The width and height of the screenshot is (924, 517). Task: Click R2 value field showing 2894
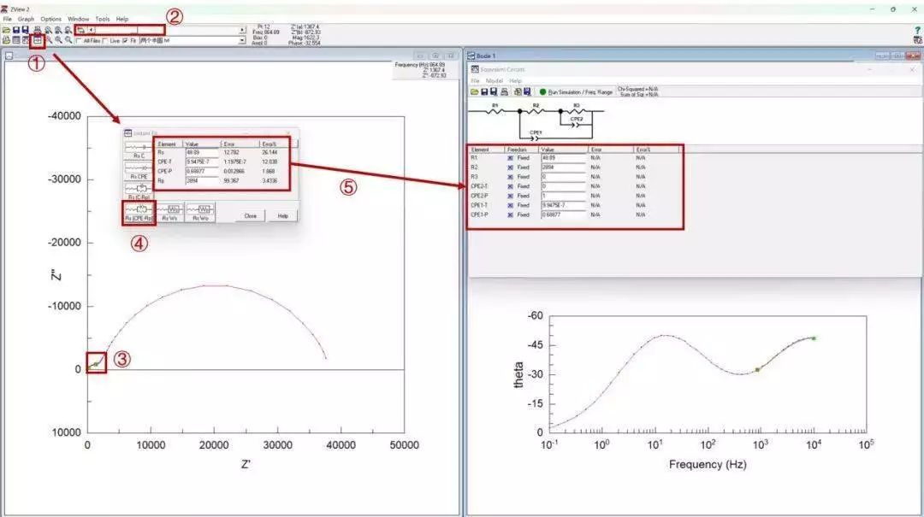(x=563, y=167)
